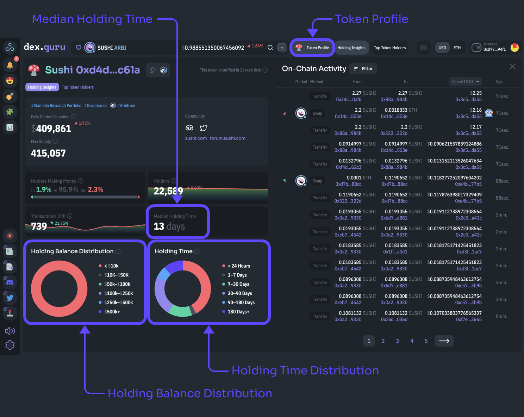Open the forum.sushi.com link
Image resolution: width=524 pixels, height=417 pixels.
227,138
